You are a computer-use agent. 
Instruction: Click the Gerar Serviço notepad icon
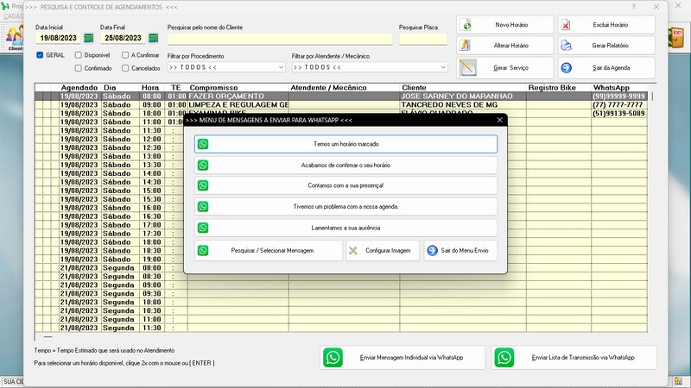(x=467, y=68)
